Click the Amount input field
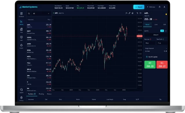The height and width of the screenshot is (113, 185). tap(156, 35)
